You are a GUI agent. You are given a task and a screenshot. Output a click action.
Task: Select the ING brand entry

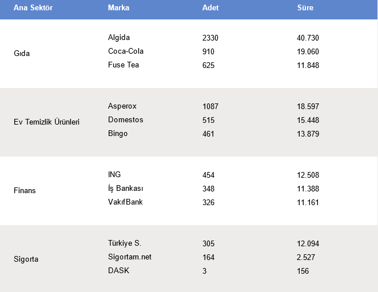tap(114, 174)
